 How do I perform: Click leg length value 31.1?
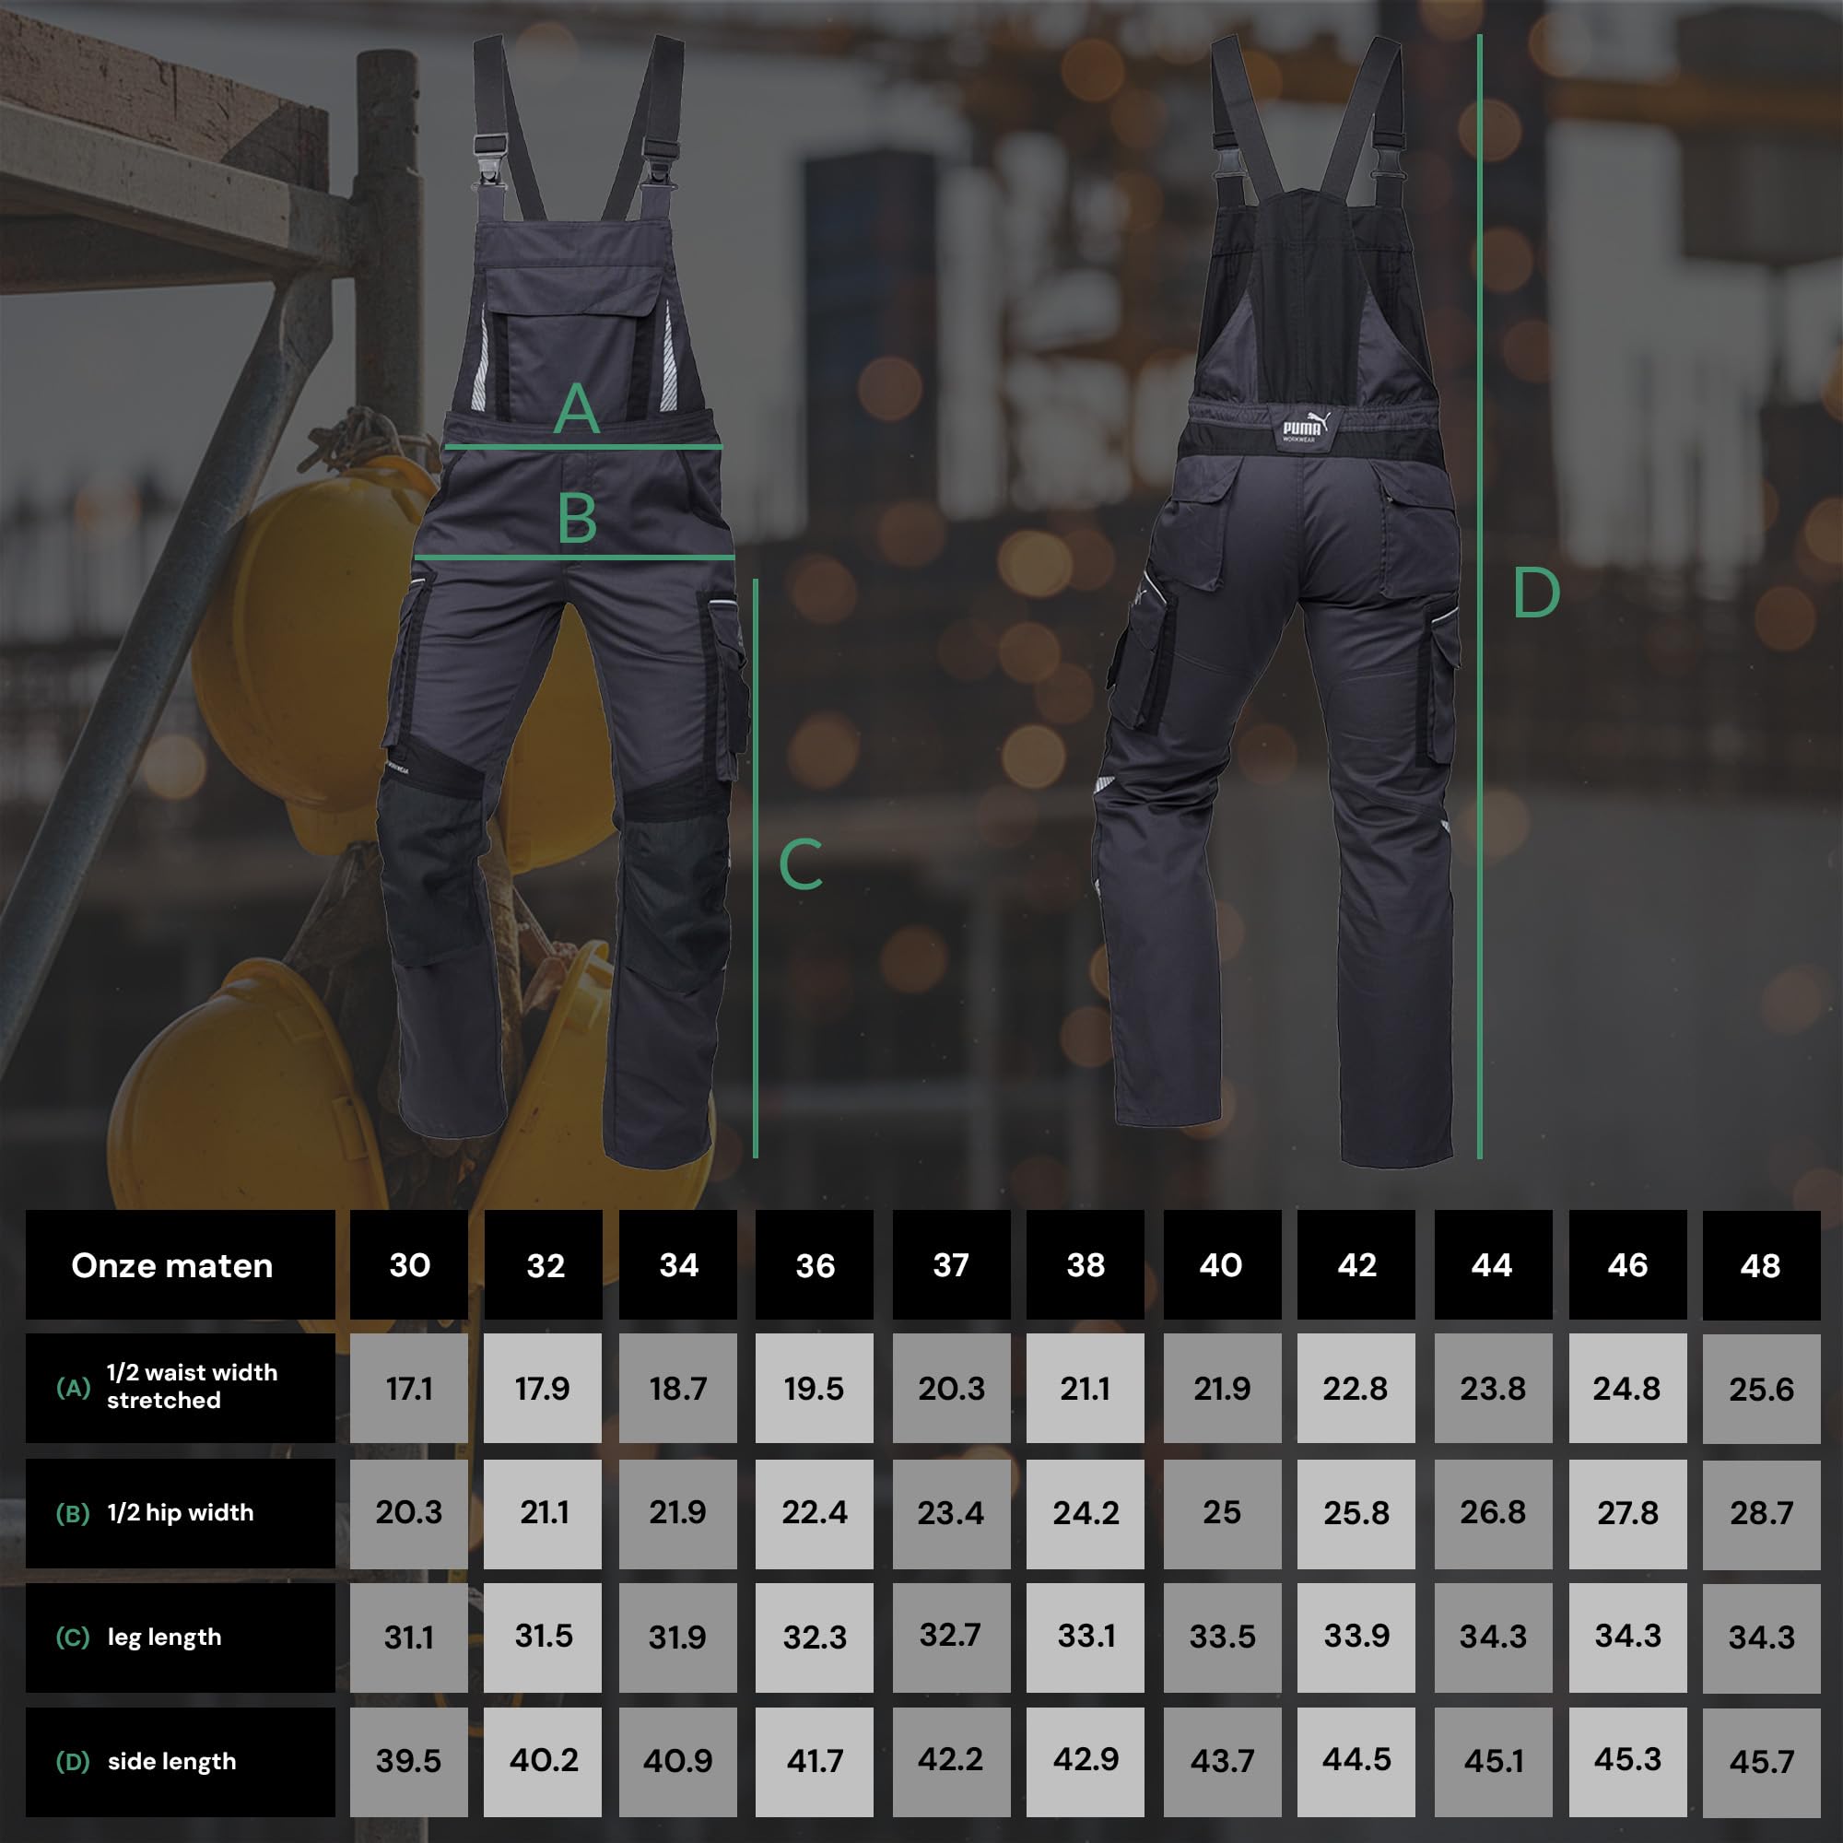pos(409,1638)
